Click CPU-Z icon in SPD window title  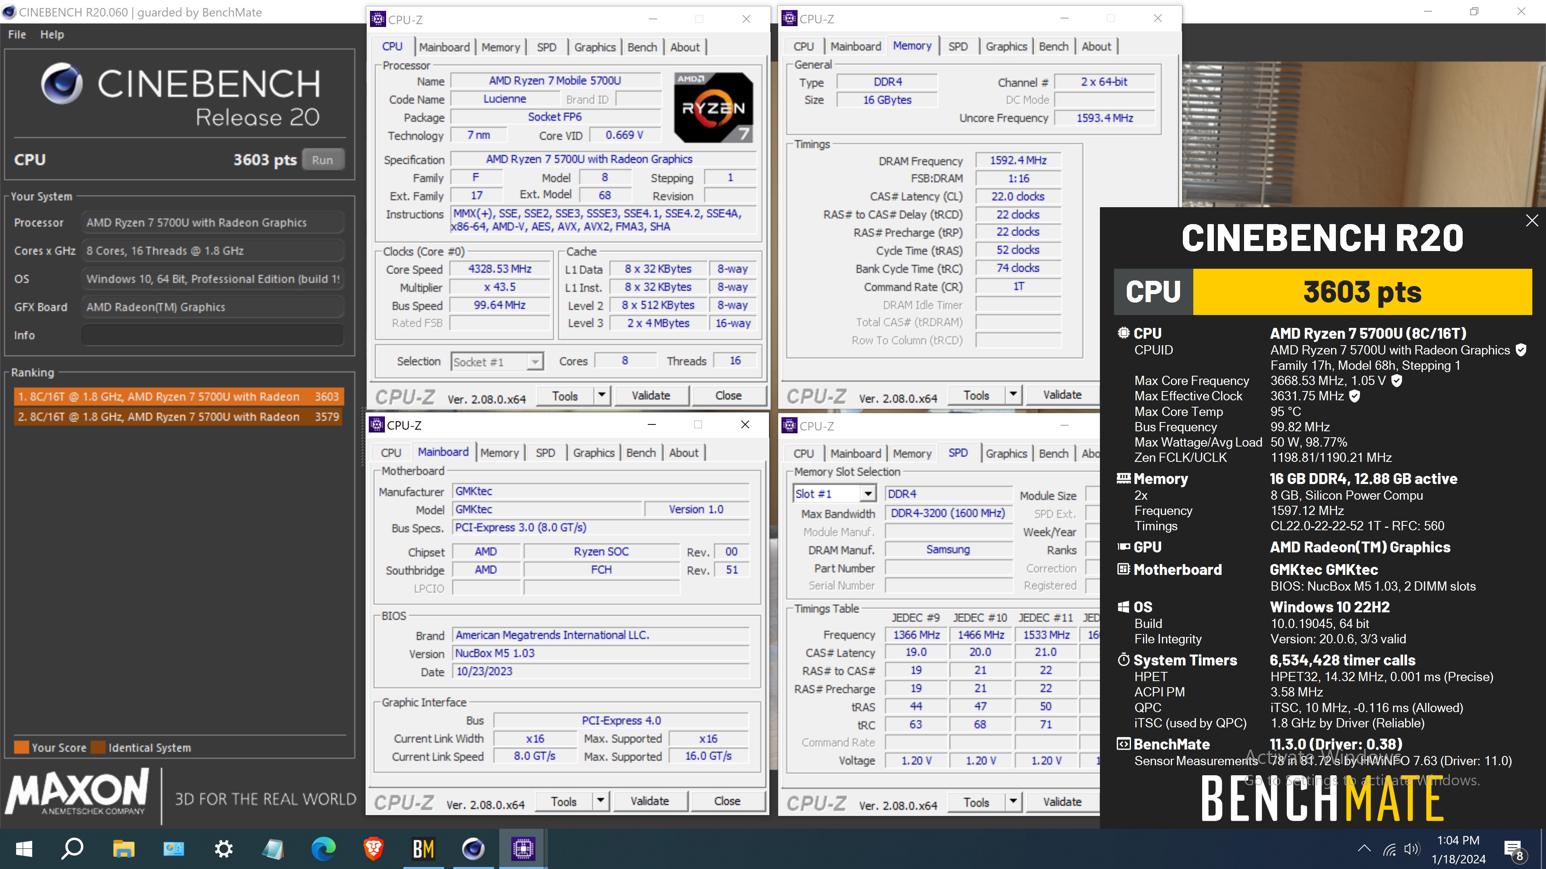pyautogui.click(x=789, y=426)
